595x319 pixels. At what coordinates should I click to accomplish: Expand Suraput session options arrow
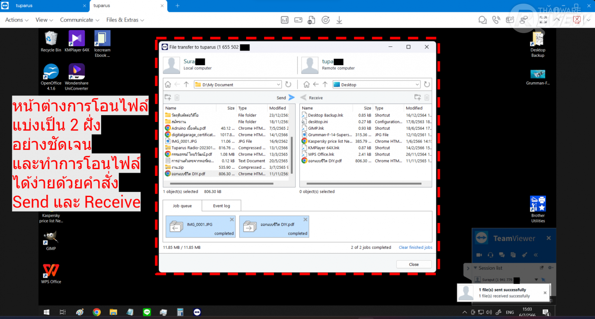pyautogui.click(x=536, y=280)
